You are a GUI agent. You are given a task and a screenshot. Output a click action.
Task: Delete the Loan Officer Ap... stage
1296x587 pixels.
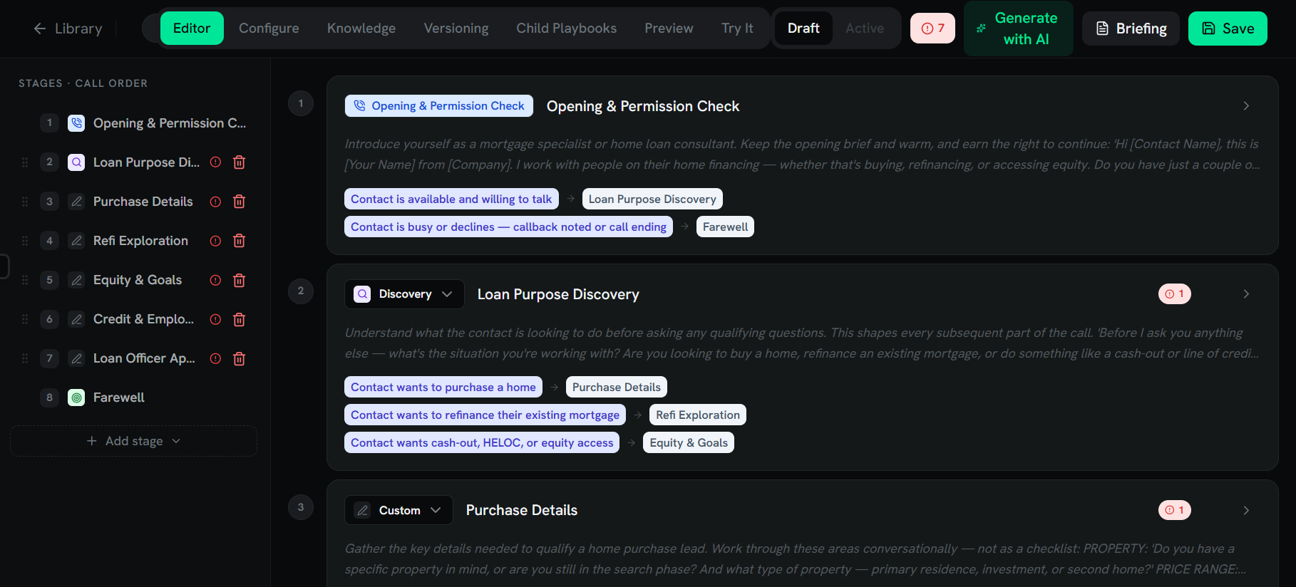pyautogui.click(x=240, y=358)
